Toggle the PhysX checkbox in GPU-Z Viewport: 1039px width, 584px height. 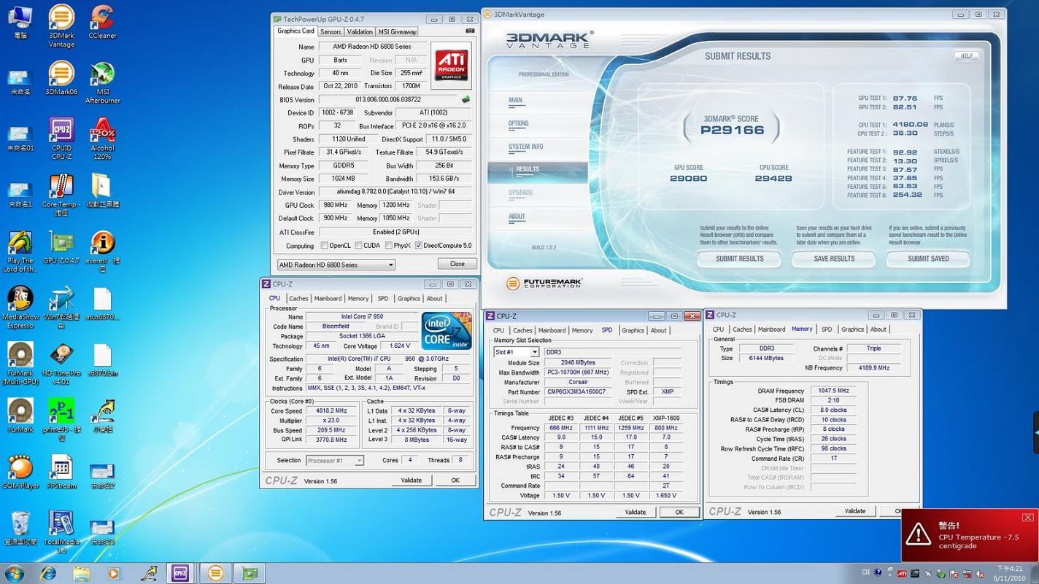click(388, 246)
